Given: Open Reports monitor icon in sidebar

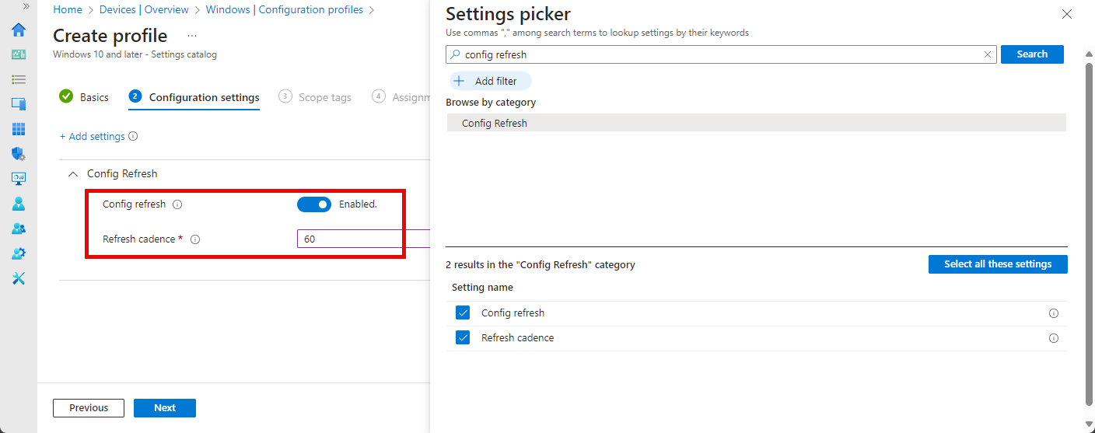Looking at the screenshot, I should (x=19, y=179).
